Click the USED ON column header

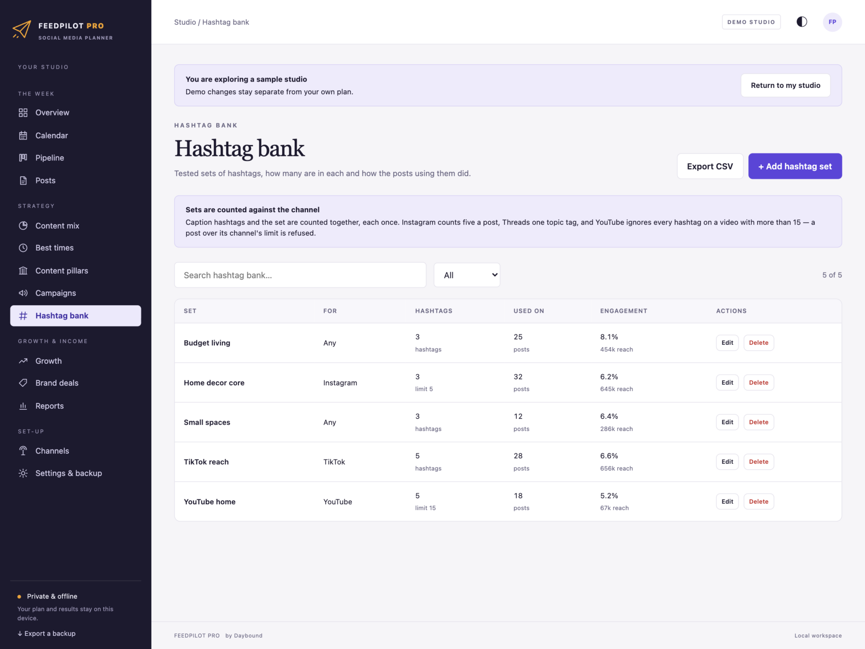(528, 311)
